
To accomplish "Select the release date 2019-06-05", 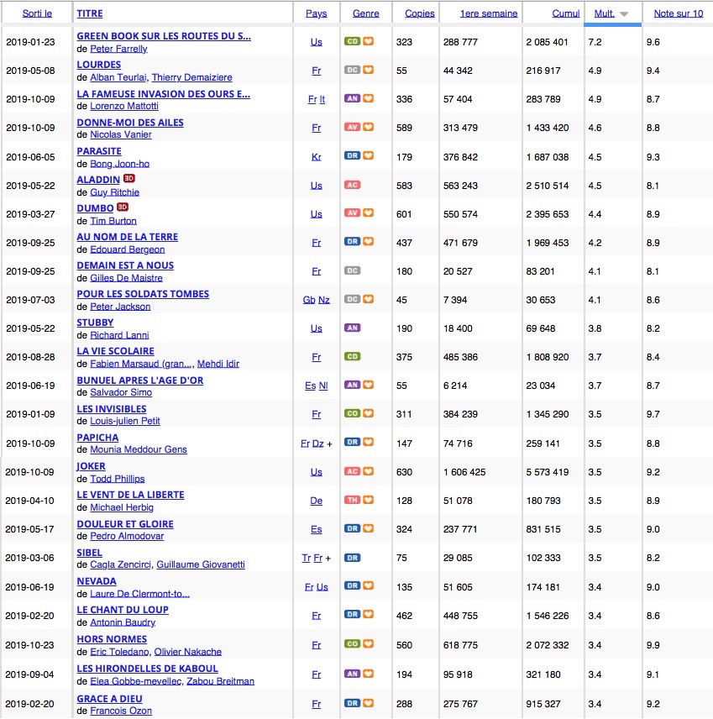I will (x=30, y=157).
